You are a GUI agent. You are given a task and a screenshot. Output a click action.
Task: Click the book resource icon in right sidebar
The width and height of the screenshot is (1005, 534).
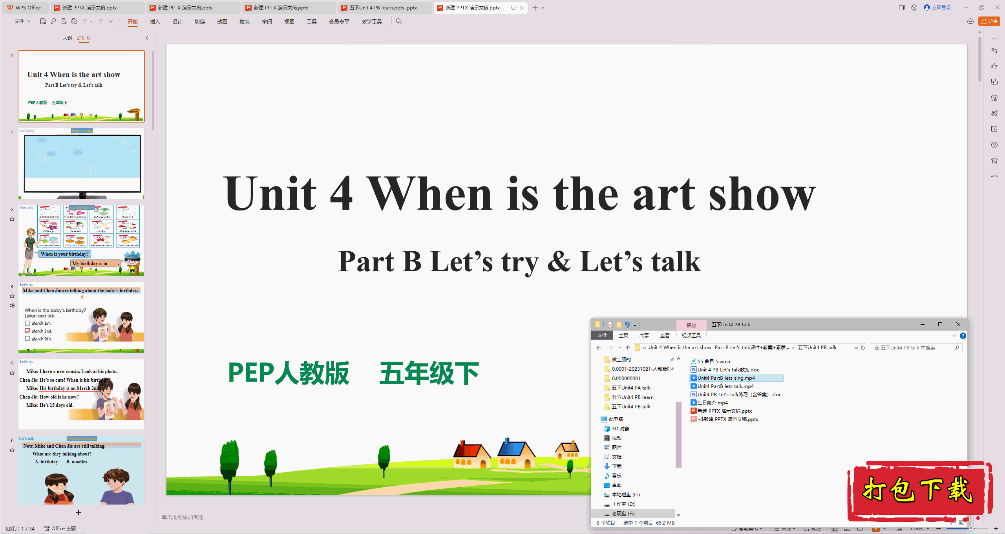point(994,129)
